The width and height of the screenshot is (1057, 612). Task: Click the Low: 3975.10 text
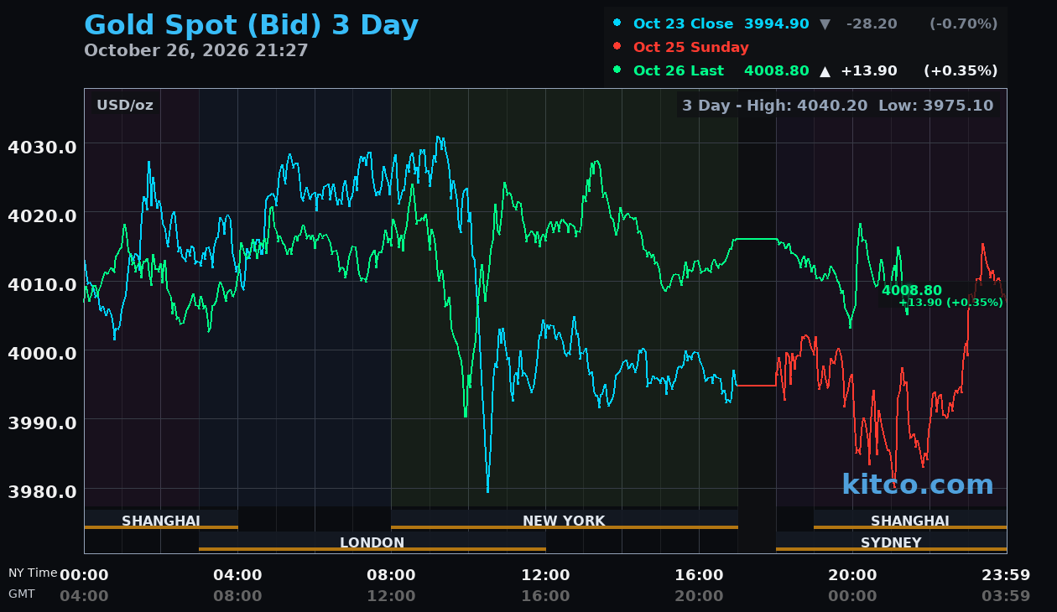click(935, 105)
